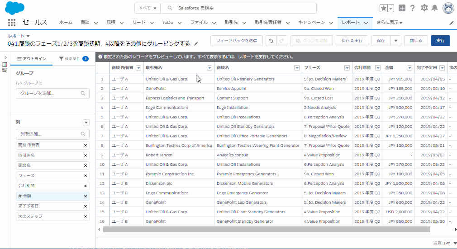This screenshot has width=457, height=249.
Task: Click the フィードバックを送信 button
Action: click(237, 41)
